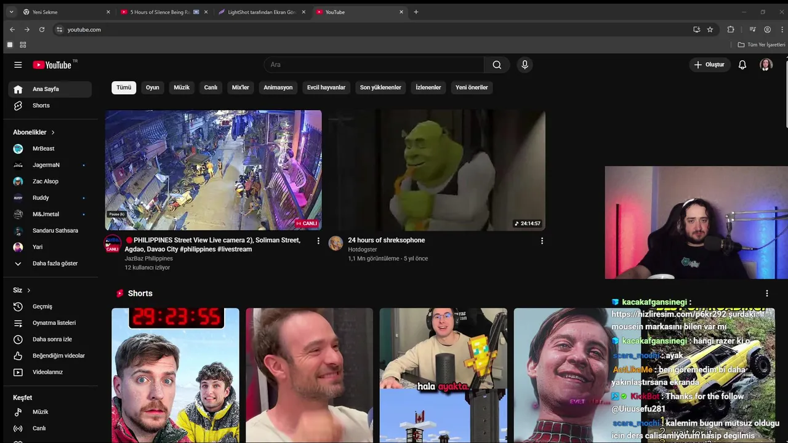Play the 24 hours of shreksophone thumbnail

point(436,170)
